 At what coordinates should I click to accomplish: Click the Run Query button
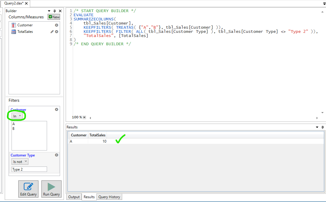(x=51, y=189)
